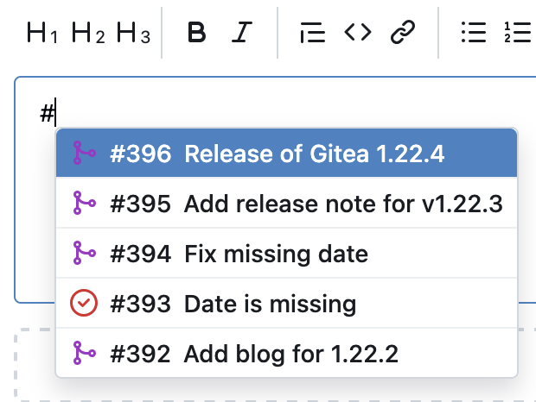This screenshot has height=402, width=536.
Task: Apply Heading 2 formatting
Action: 88,33
